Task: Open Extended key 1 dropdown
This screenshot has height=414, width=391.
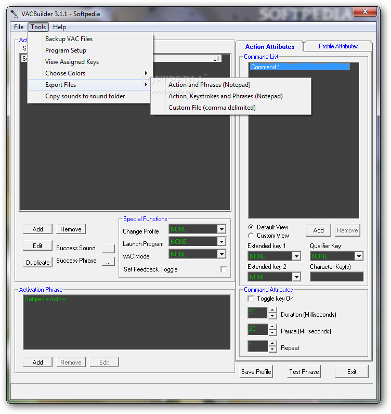Action: pos(296,256)
